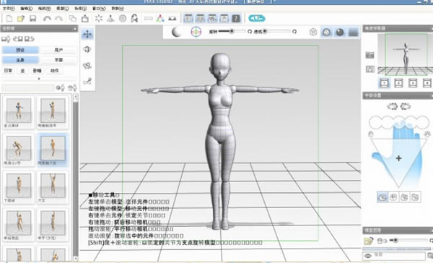Click the colored rotation gizmo circle icon
The image size is (433, 263).
coord(196,32)
